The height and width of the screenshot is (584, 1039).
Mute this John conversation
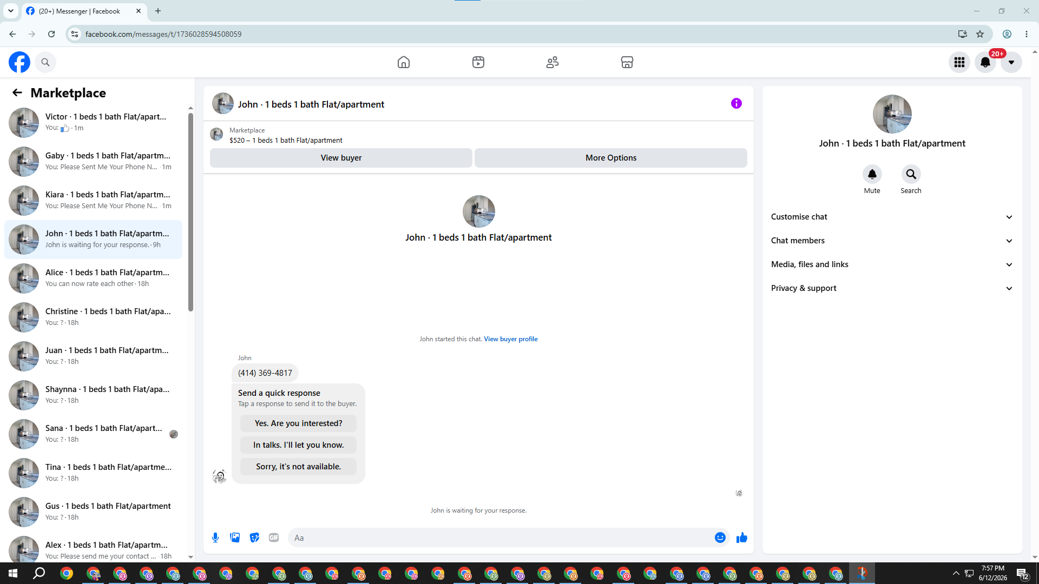click(x=872, y=174)
